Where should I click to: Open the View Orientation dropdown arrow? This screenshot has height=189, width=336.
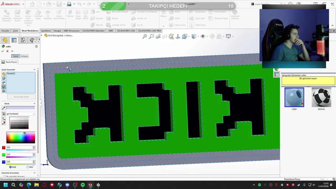pyautogui.click(x=189, y=36)
